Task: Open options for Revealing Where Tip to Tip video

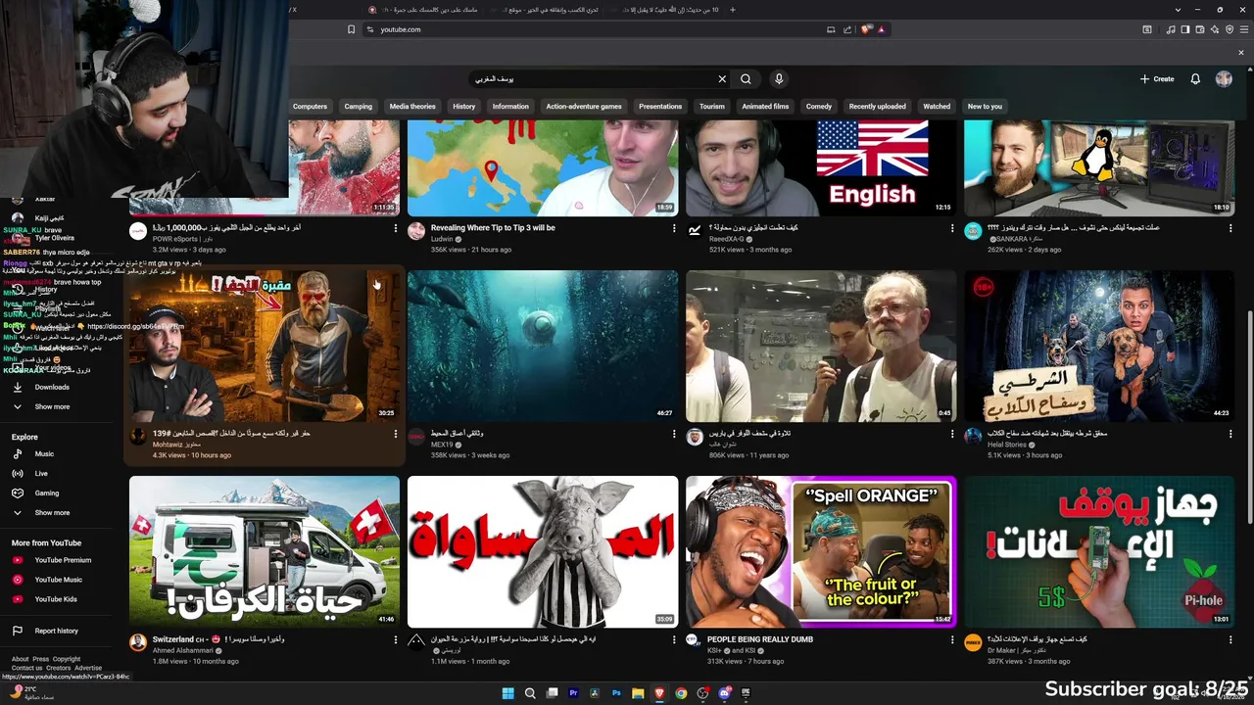Action: 674,228
